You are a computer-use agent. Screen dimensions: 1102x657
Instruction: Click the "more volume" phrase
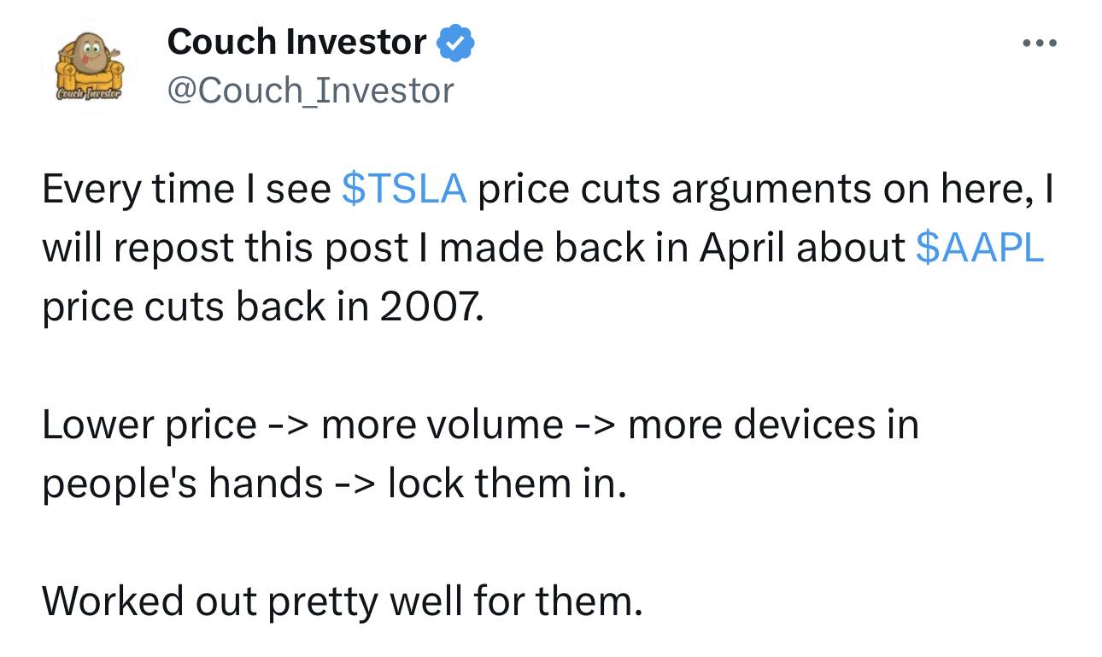pos(443,425)
